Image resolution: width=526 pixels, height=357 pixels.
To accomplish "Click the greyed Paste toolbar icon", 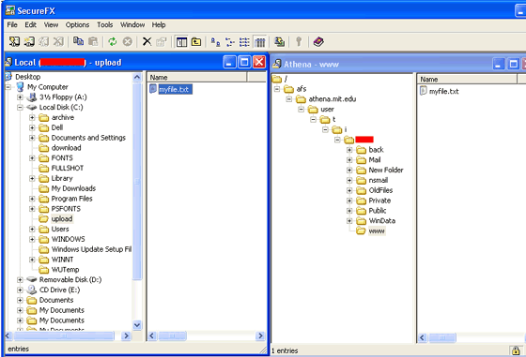I will 93,41.
